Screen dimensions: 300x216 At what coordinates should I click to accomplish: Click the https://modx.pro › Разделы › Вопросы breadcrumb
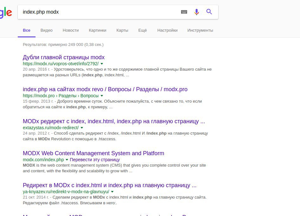click(x=61, y=96)
